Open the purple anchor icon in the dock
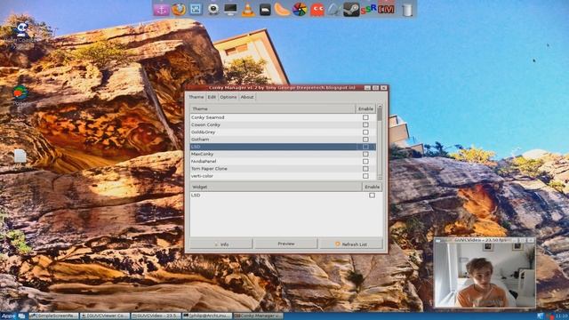 [162, 10]
